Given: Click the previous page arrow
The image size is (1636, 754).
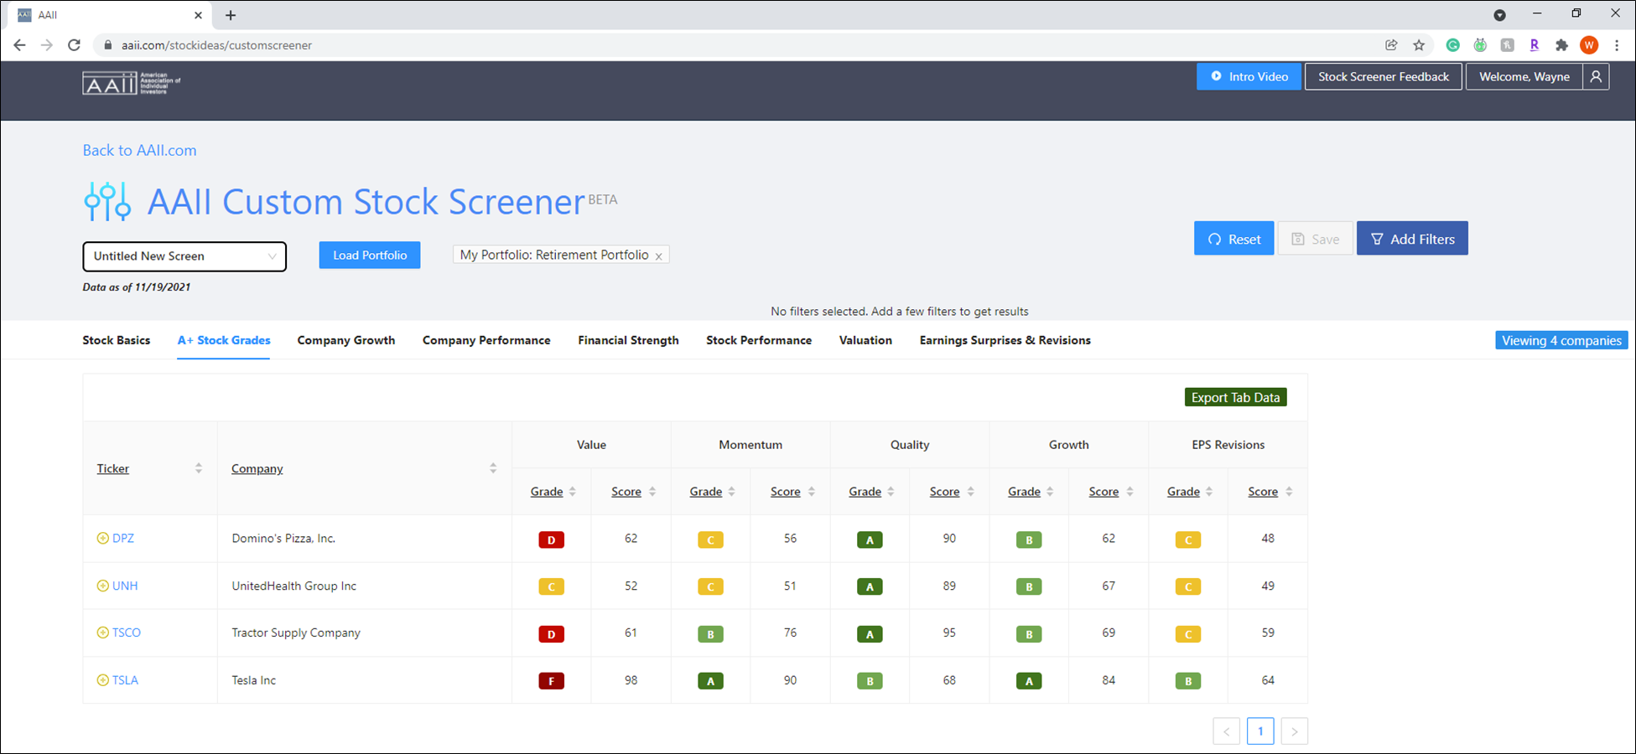Looking at the screenshot, I should [1226, 731].
